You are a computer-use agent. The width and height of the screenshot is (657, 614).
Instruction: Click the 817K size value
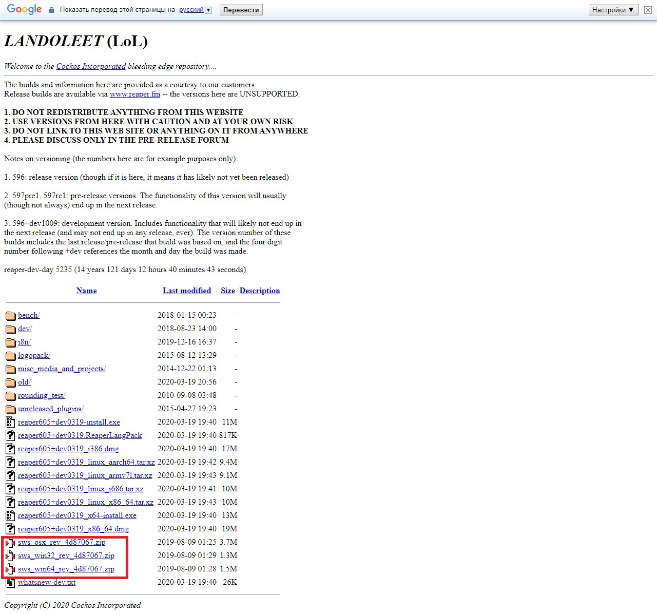[228, 435]
